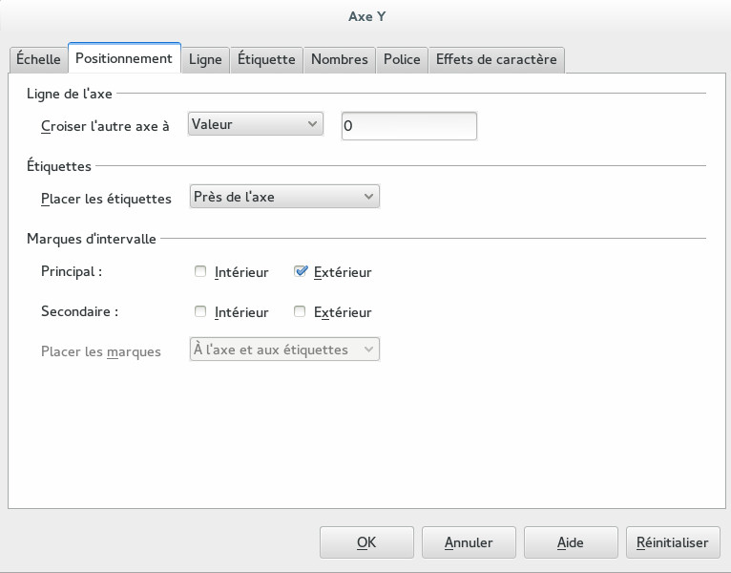Open the Nombres tab
This screenshot has height=573, width=731.
click(339, 59)
